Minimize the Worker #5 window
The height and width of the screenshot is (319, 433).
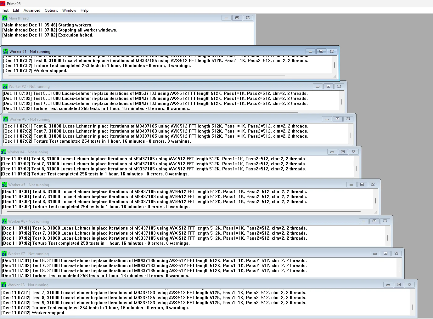(x=351, y=185)
